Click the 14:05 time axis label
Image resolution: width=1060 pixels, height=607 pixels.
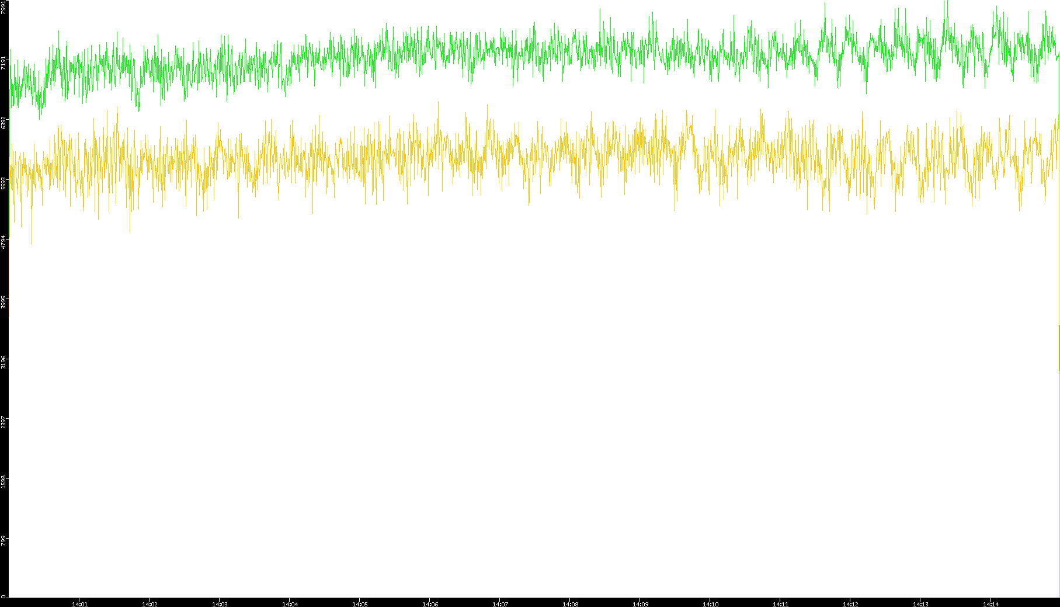coord(360,604)
